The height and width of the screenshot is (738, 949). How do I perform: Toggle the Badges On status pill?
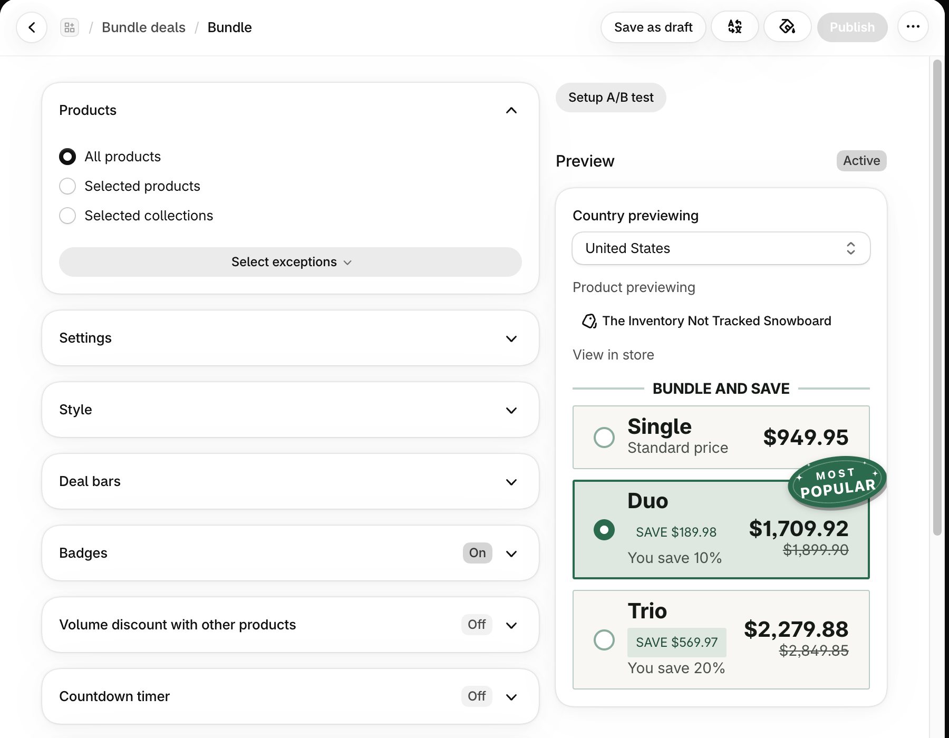[x=477, y=553]
